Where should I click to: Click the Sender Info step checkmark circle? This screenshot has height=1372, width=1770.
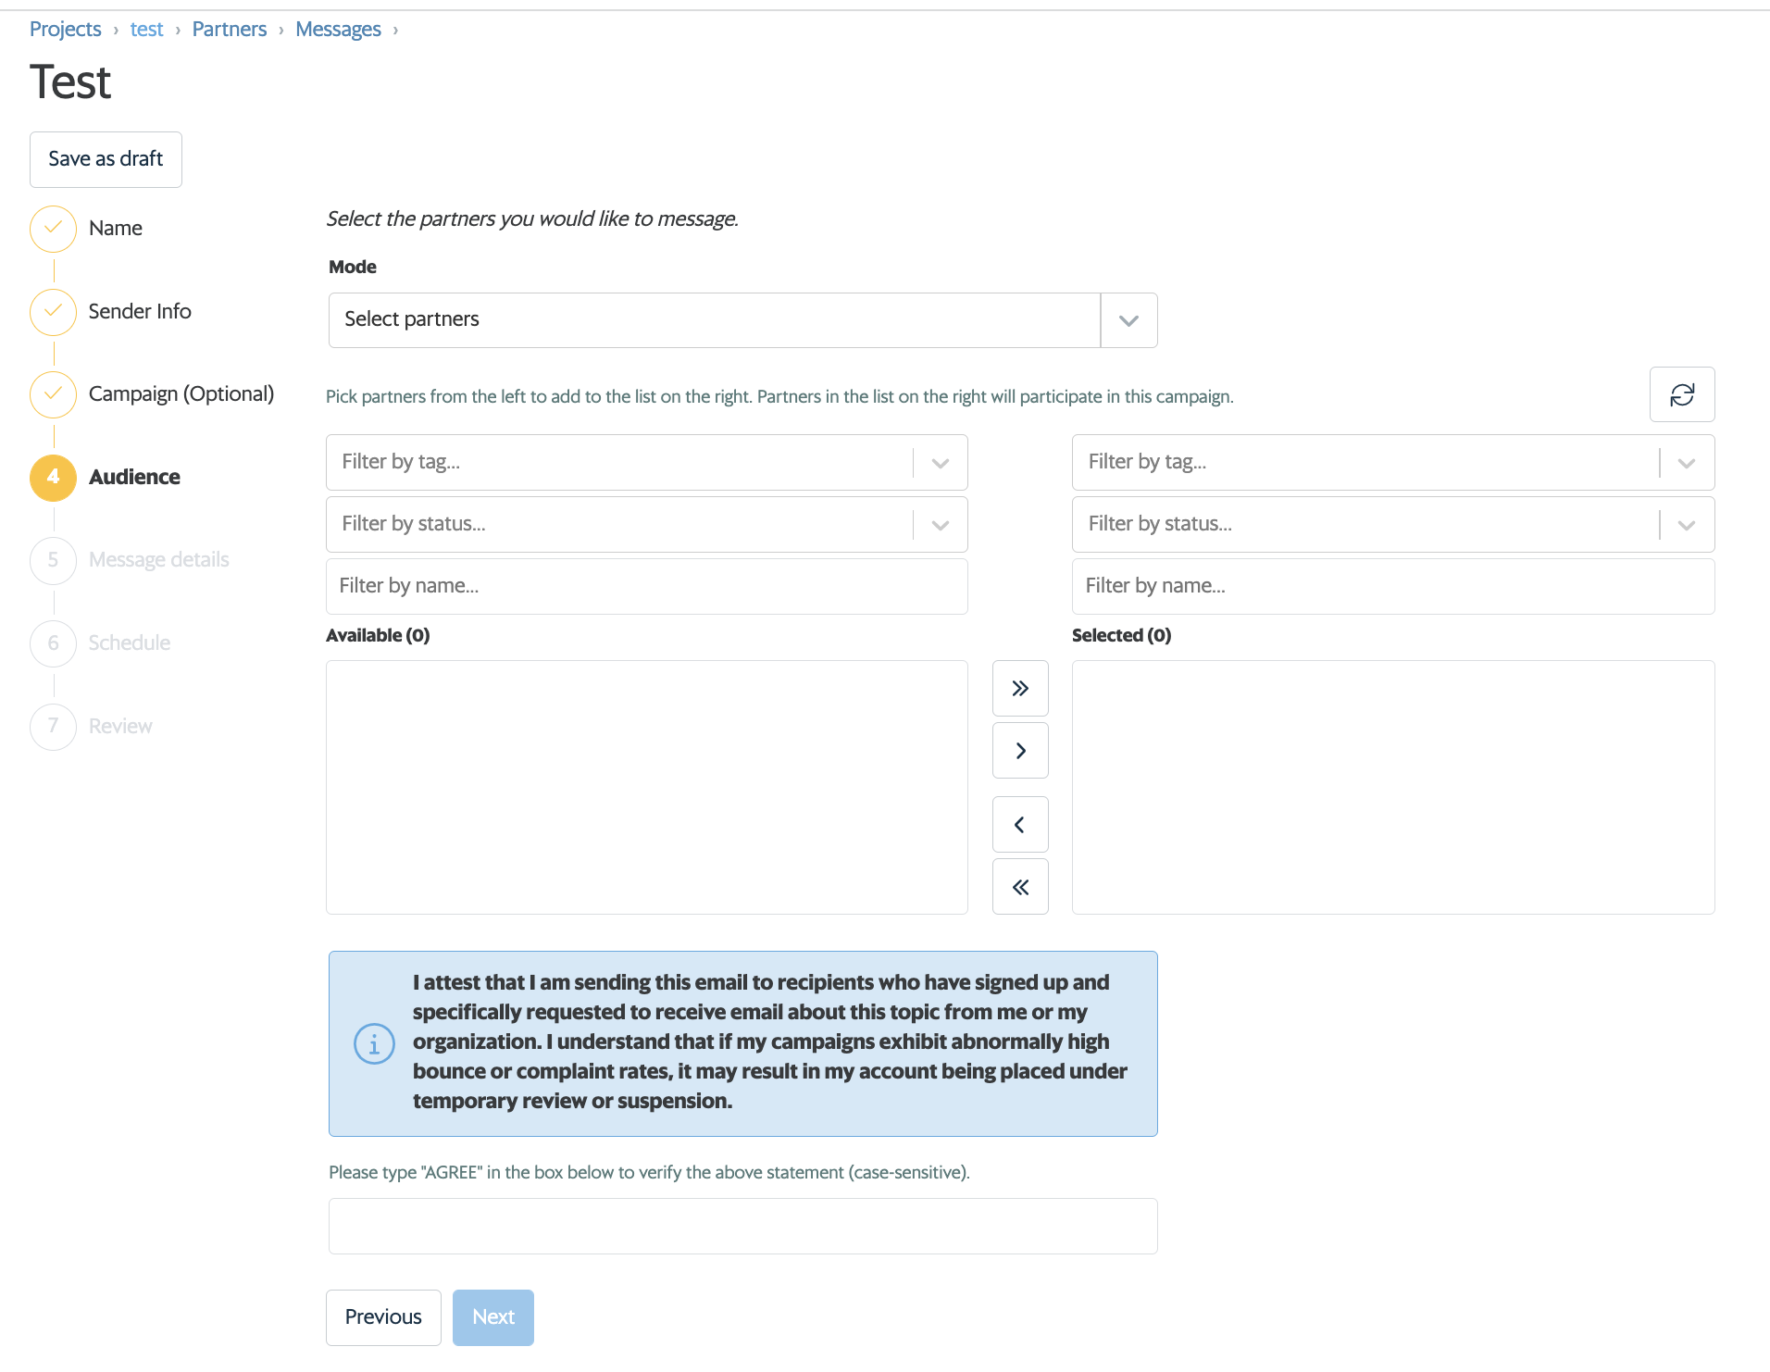54,312
